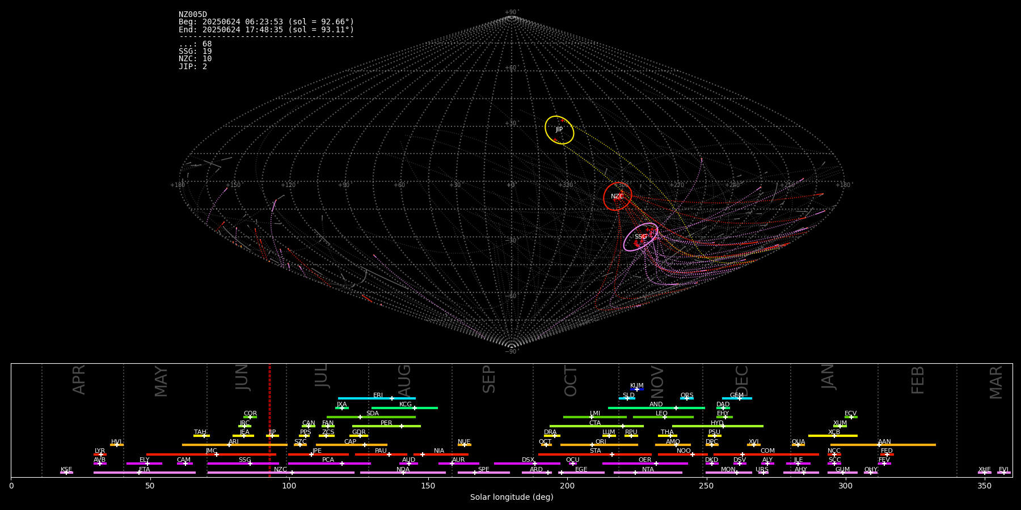1021x510 pixels.
Task: Click the JUL month label in timeline
Action: (322, 376)
